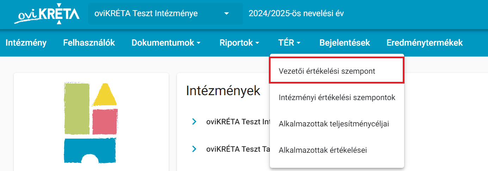Screen dimensions: 488x171
Task: Collapse the TÉR dropdown menu
Action: 289,43
